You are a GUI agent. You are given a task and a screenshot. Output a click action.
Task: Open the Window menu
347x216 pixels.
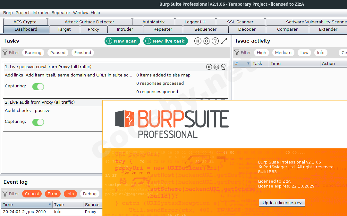80,12
